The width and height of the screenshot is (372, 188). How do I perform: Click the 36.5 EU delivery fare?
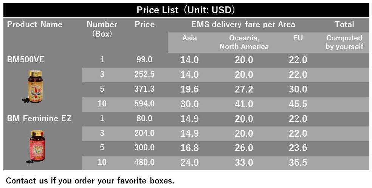click(298, 163)
